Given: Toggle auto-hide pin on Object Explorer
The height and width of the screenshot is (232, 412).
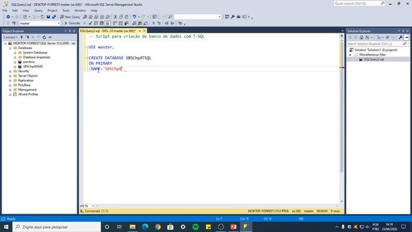Looking at the screenshot, I should [70, 31].
